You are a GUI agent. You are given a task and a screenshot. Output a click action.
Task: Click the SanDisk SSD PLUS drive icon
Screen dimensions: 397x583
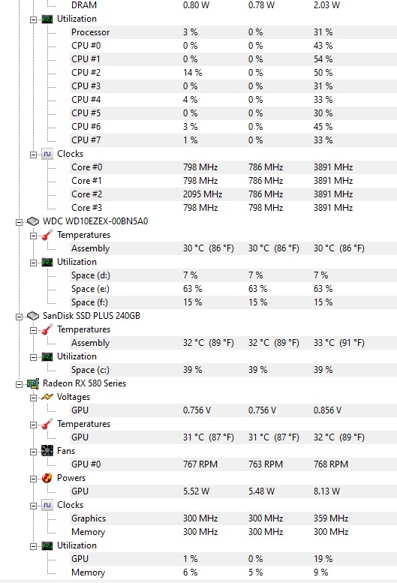[x=33, y=316]
